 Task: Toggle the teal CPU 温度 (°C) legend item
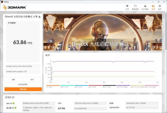click(x=67, y=86)
